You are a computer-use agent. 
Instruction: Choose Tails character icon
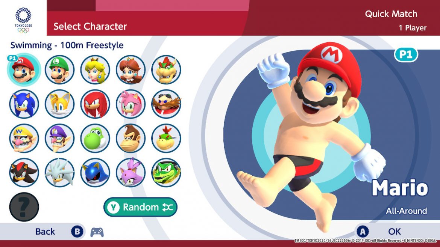pyautogui.click(x=59, y=104)
